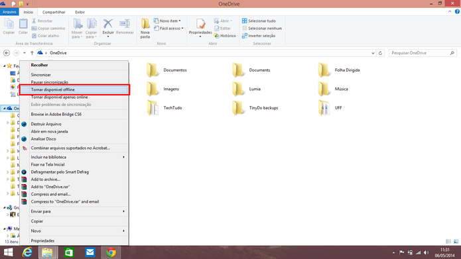The width and height of the screenshot is (461, 259).
Task: Choose Pausar sincronização
Action: [x=74, y=82]
